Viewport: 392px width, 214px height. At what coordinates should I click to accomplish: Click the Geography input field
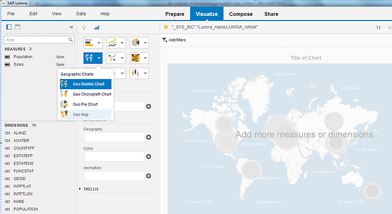tap(114, 137)
